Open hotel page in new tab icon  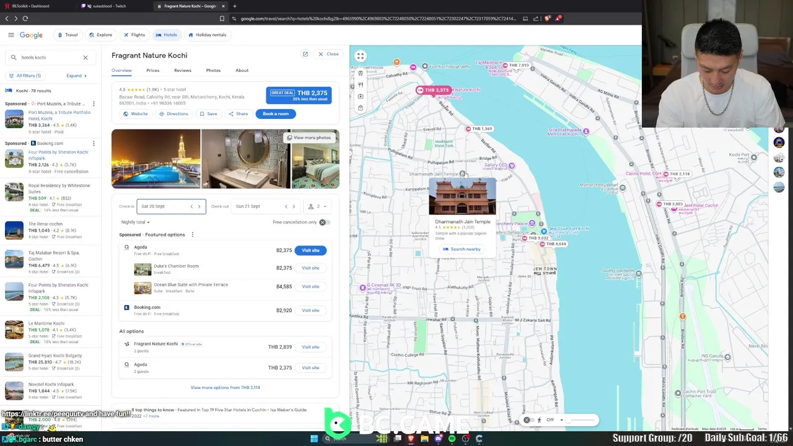click(x=305, y=54)
